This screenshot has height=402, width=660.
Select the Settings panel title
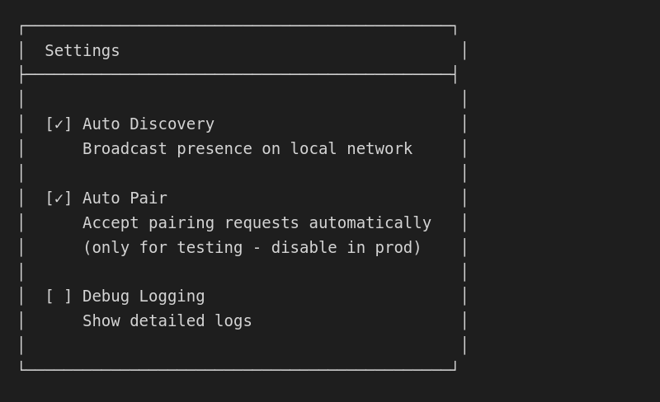[x=82, y=51]
